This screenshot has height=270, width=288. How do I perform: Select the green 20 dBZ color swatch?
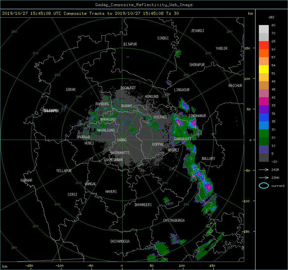point(264,134)
